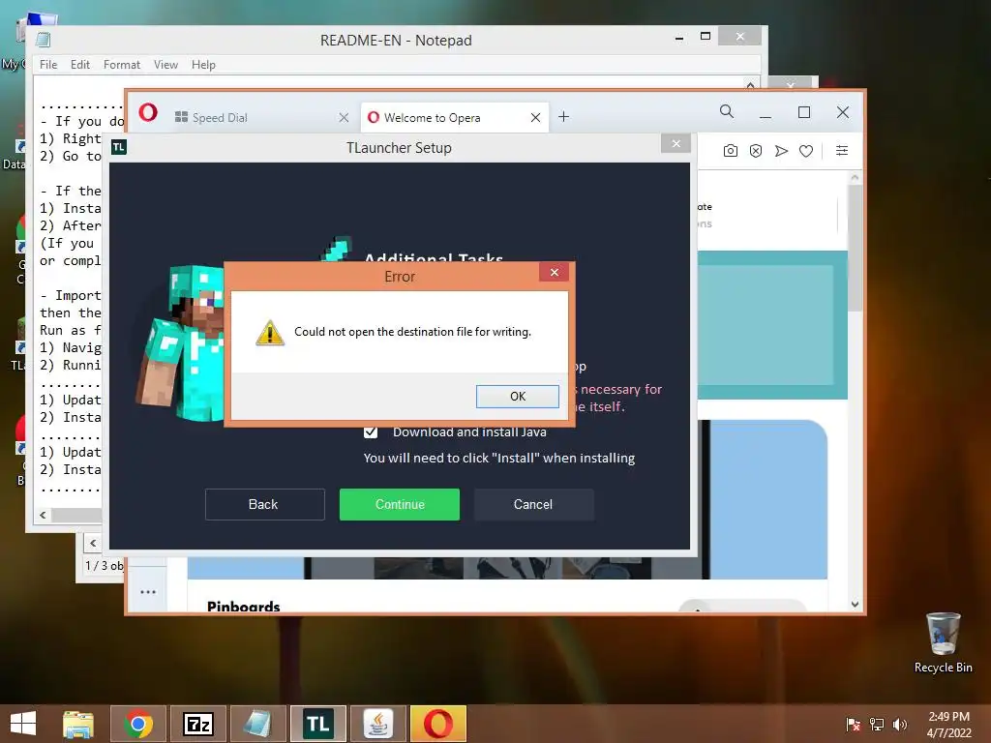Bookmark page with heart icon

(806, 151)
